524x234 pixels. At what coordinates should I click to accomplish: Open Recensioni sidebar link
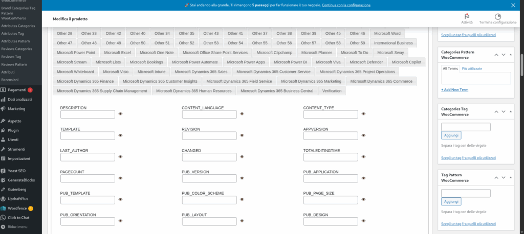10,80
